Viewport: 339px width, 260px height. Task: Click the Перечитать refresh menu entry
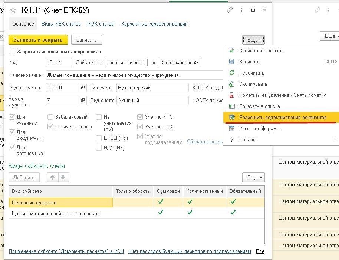click(251, 73)
